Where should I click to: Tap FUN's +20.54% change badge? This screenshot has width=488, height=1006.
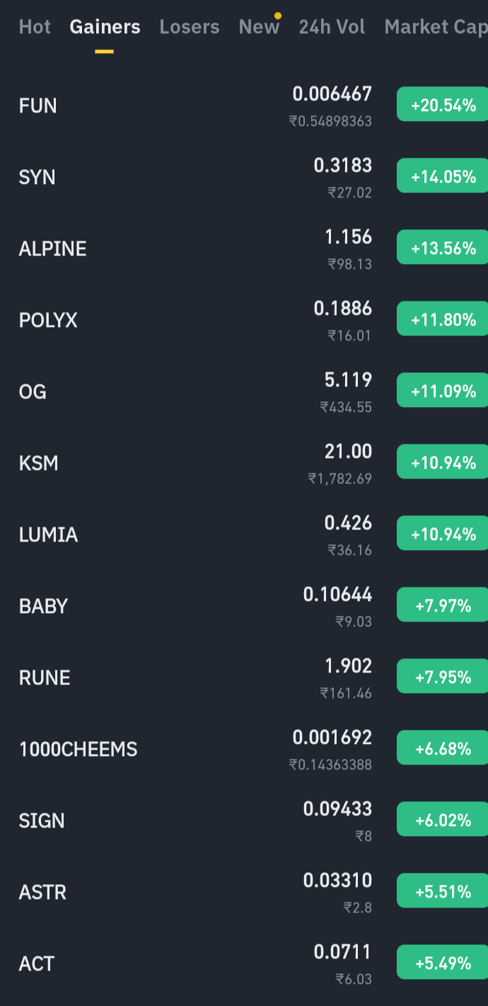point(443,105)
